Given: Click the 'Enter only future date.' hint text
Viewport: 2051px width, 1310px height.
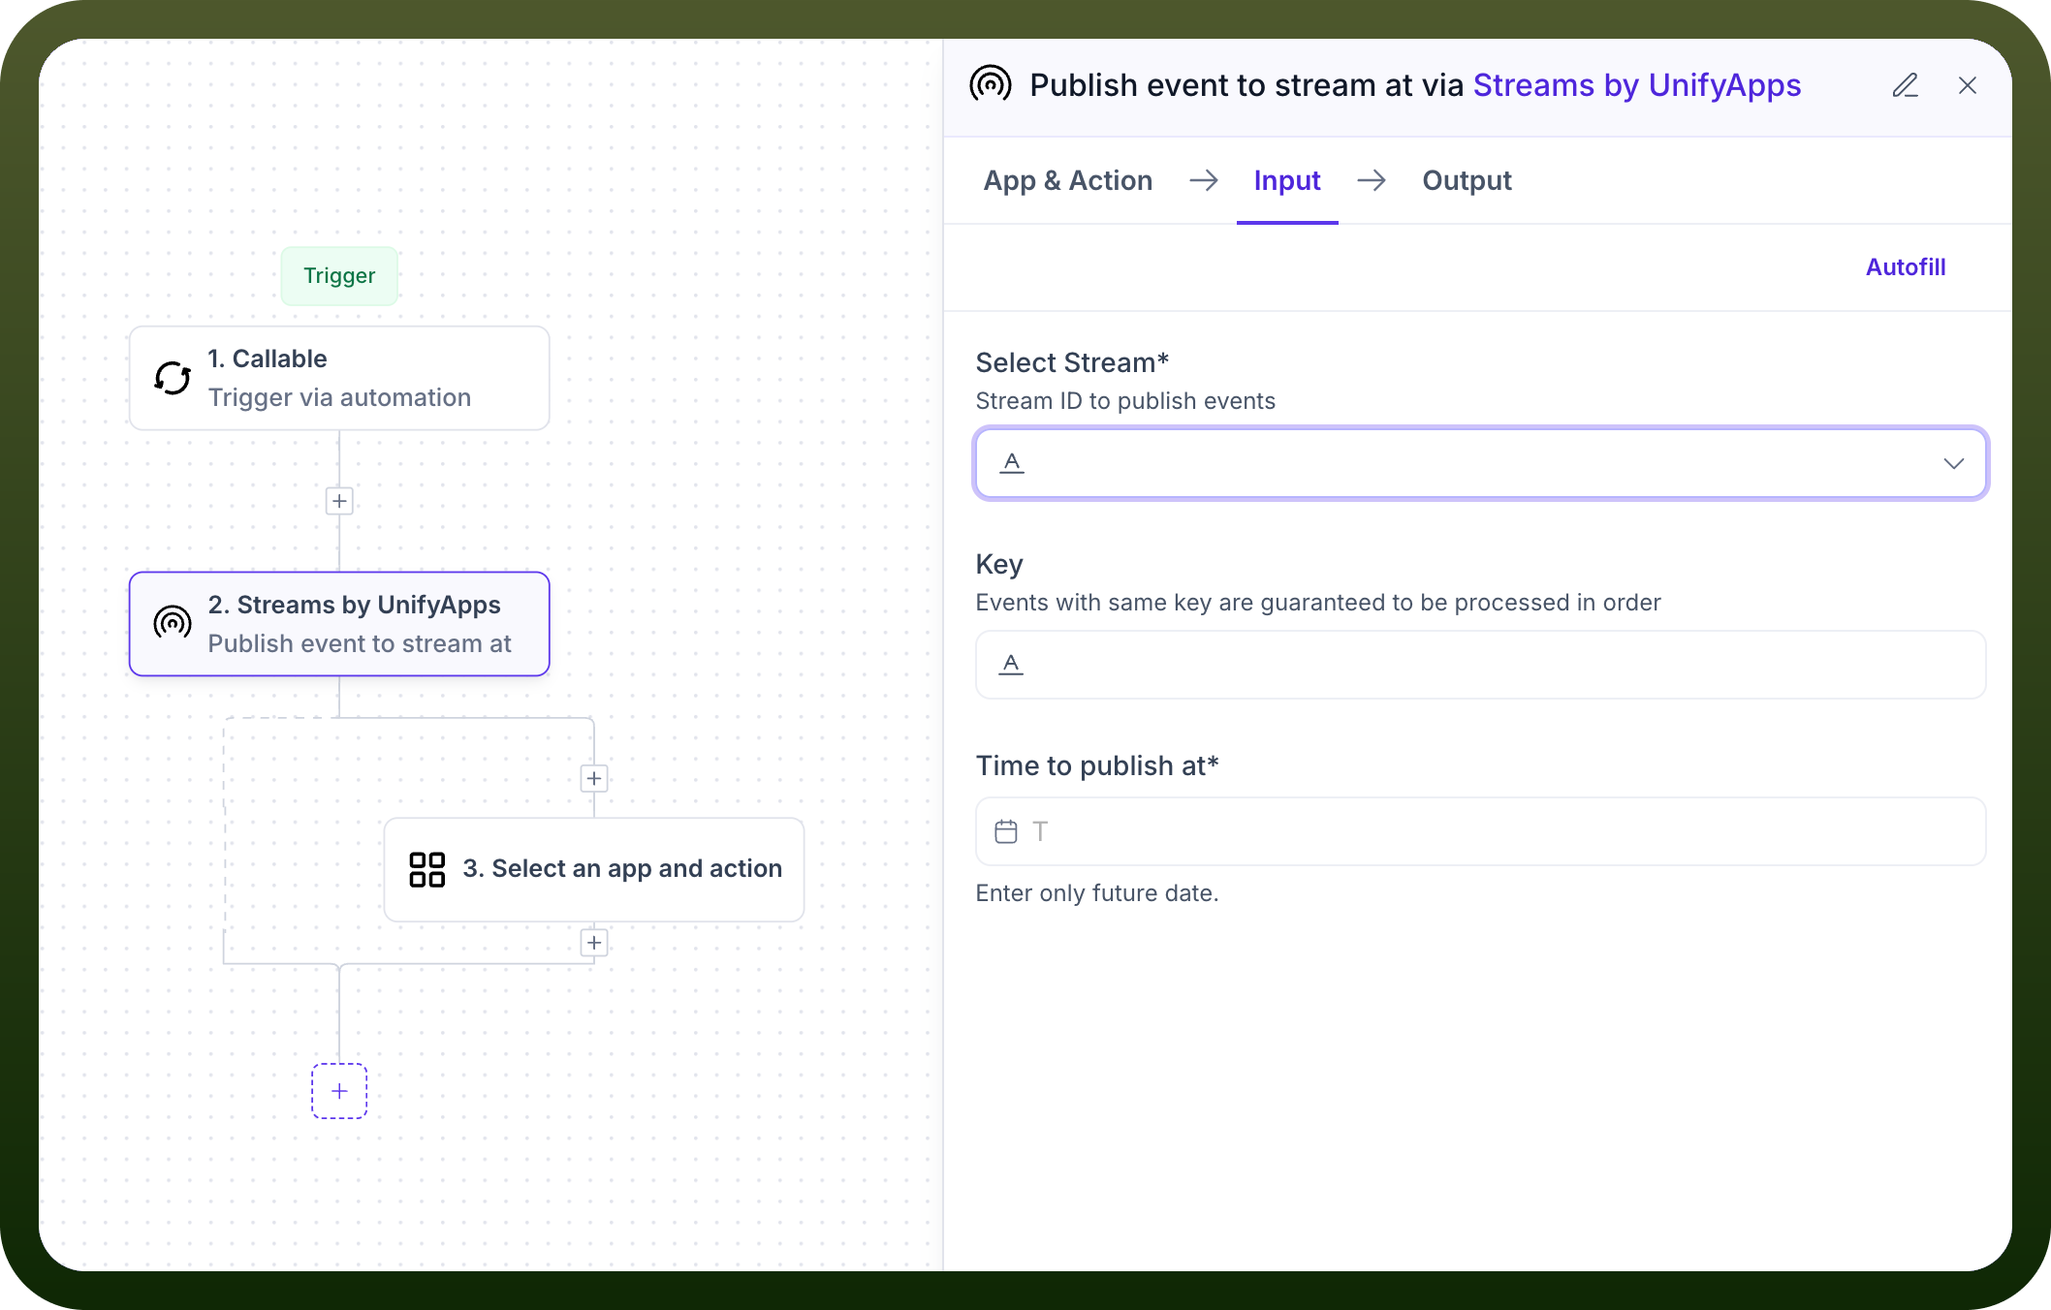Looking at the screenshot, I should [1097, 892].
